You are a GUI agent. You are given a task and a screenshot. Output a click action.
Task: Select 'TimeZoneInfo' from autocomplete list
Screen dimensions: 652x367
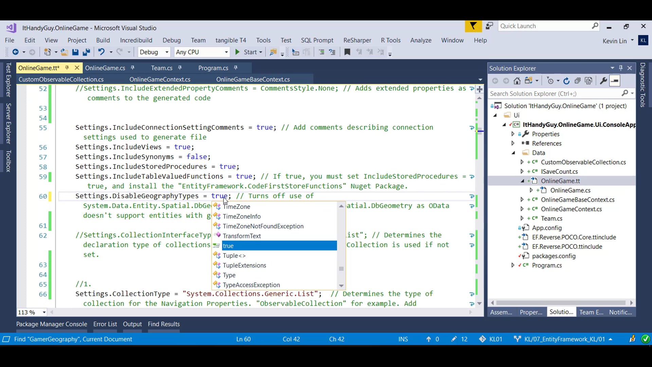click(241, 216)
